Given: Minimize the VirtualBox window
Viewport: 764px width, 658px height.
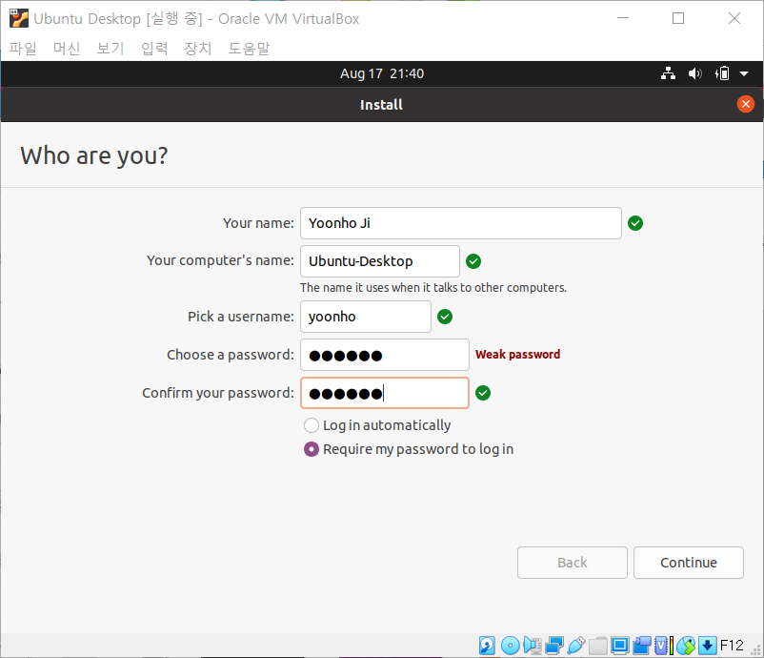Looking at the screenshot, I should coord(623,18).
